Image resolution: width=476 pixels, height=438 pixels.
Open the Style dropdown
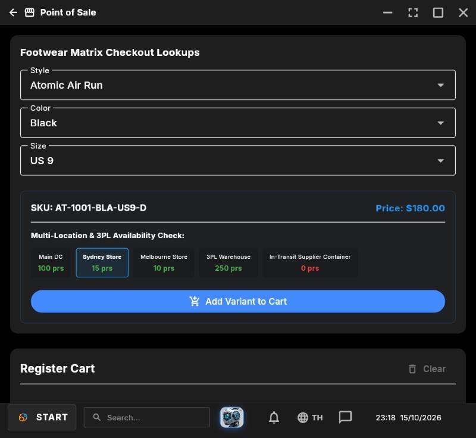(x=237, y=85)
